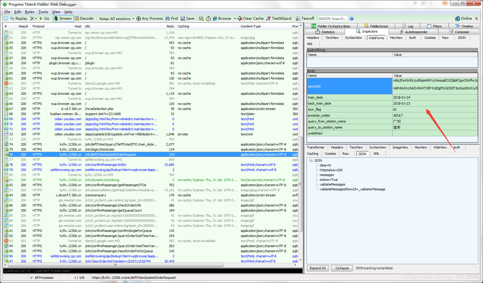483x283 pixels.
Task: Select the response ImageView tab
Action: click(400, 147)
